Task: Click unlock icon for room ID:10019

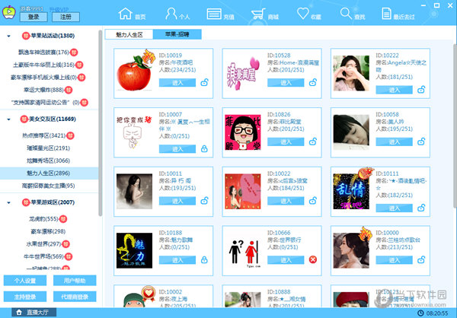Action: pos(204,82)
